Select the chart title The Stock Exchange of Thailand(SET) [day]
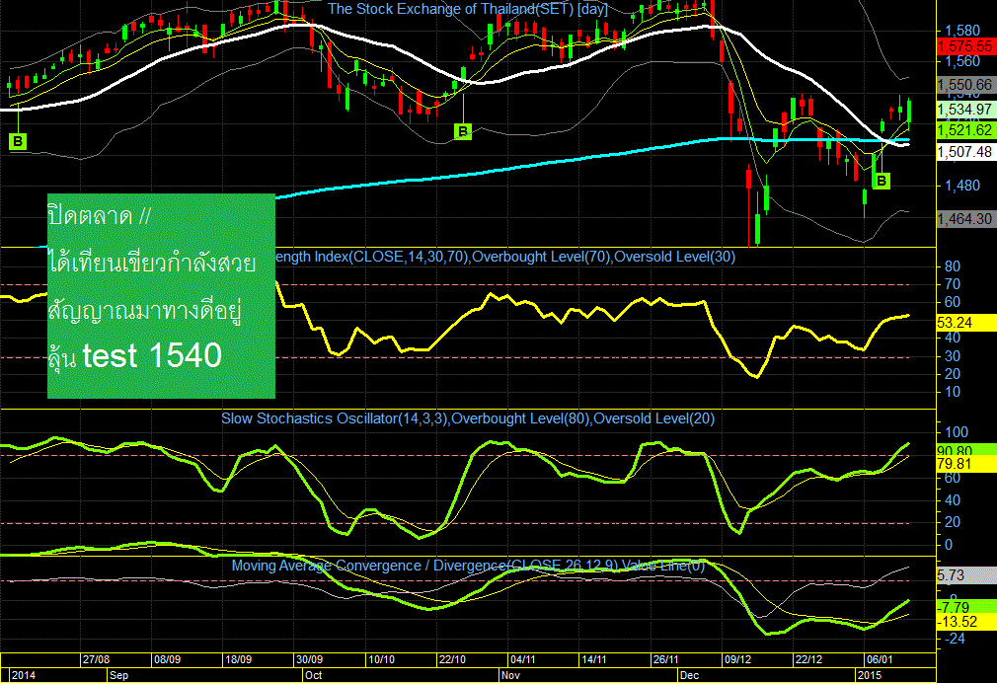The height and width of the screenshot is (683, 997). click(x=468, y=9)
